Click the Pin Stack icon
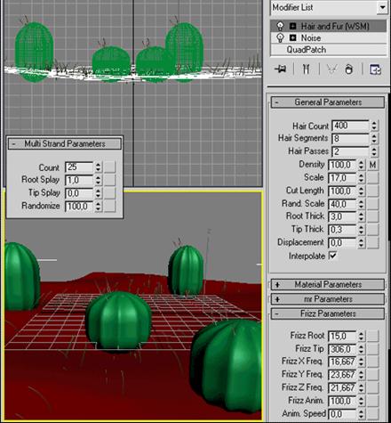Viewport: 391px width, 423px height. click(281, 69)
